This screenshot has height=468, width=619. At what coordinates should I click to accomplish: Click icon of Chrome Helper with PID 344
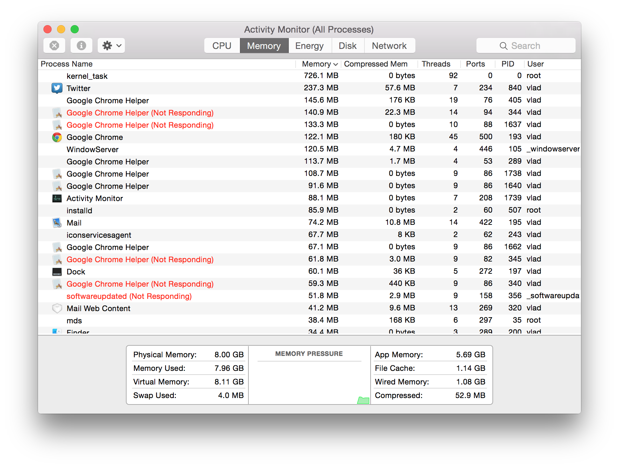point(57,112)
